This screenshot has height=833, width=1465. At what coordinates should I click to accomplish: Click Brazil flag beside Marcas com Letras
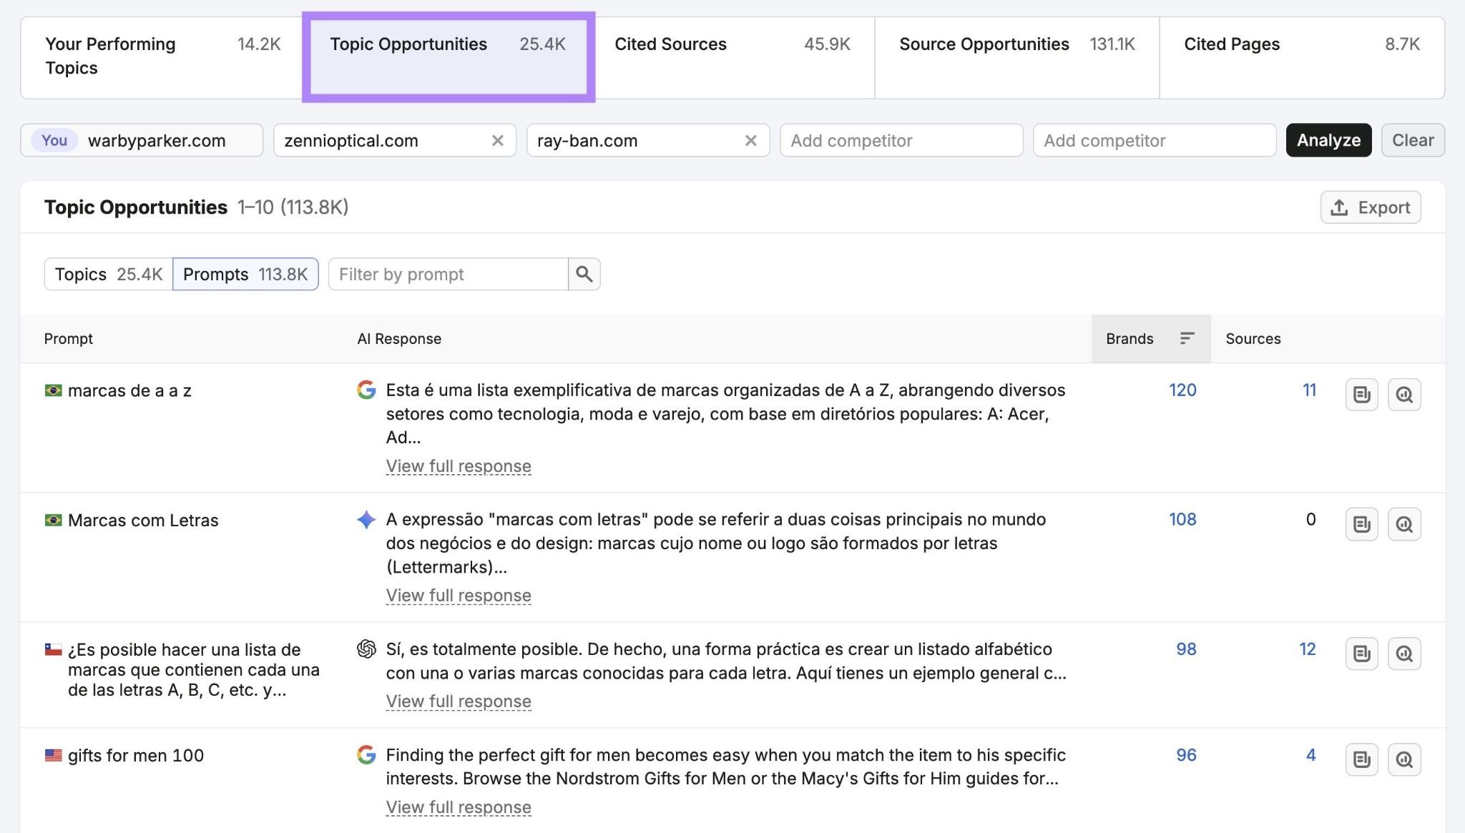(x=53, y=520)
